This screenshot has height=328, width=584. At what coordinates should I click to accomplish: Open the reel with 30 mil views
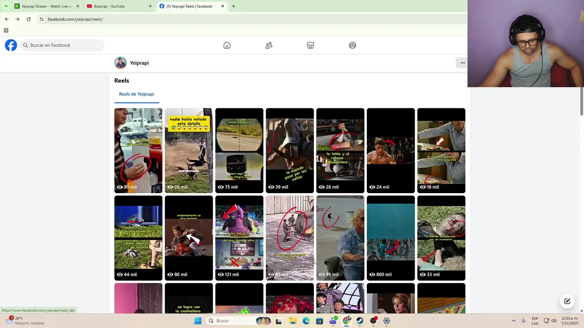tap(138, 150)
